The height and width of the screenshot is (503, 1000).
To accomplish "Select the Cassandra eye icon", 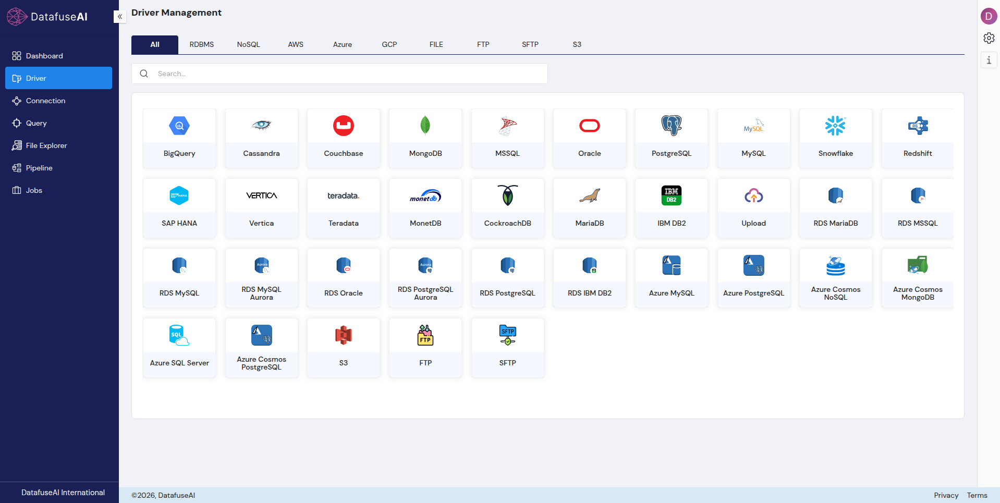I will coord(261,125).
